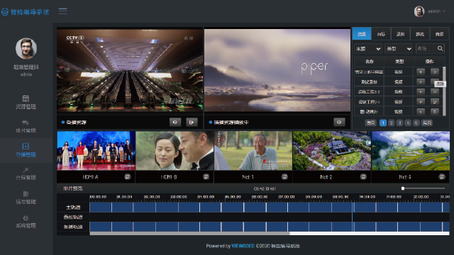Click the switch icon beside Net-2
This screenshot has height=255, width=454.
(363, 176)
